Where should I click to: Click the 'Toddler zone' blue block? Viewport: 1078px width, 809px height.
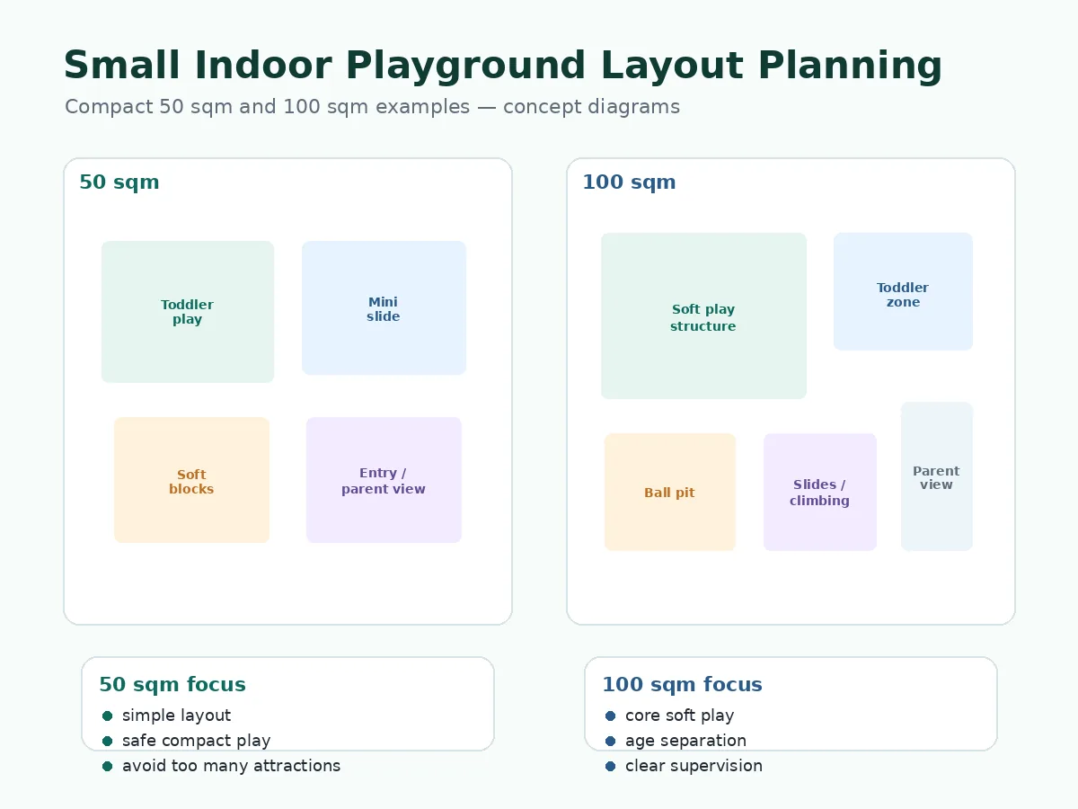pyautogui.click(x=903, y=291)
